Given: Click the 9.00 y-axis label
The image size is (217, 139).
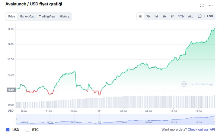Looking at the screenshot, I should click(x=11, y=105).
